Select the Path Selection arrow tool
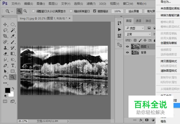This screenshot has height=124, width=180. tap(5, 71)
